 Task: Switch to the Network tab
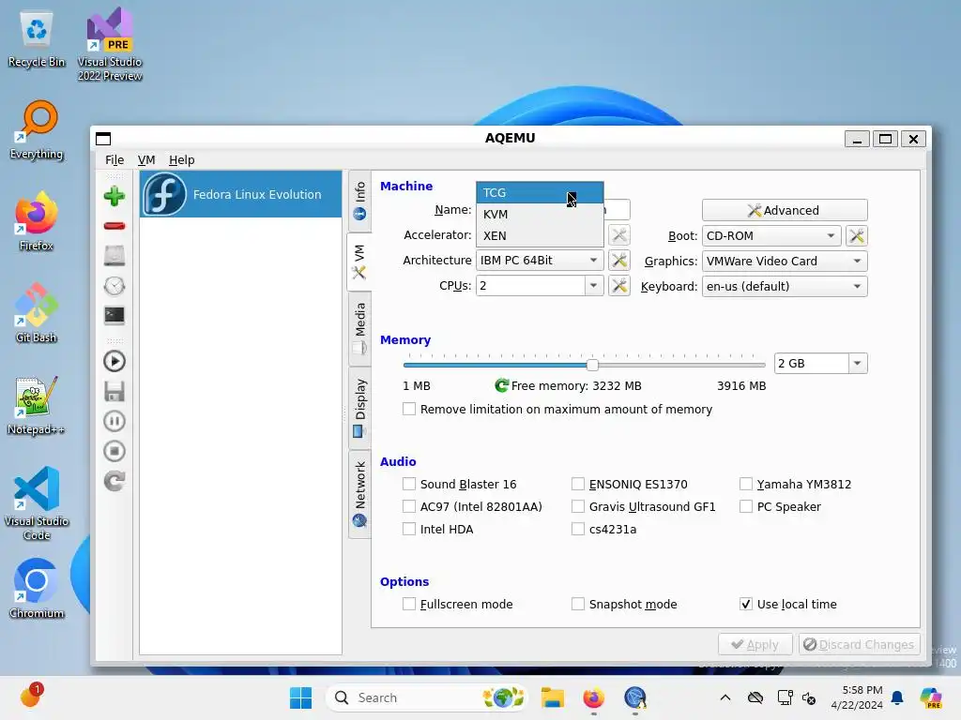coord(359,495)
